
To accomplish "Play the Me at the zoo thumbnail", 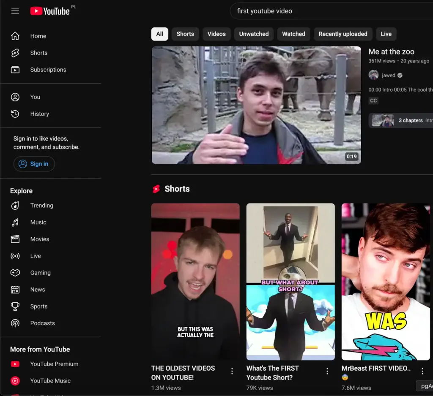I will [x=256, y=105].
